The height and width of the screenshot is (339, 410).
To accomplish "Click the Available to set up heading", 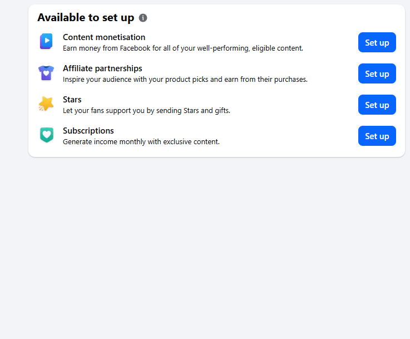I will [86, 17].
